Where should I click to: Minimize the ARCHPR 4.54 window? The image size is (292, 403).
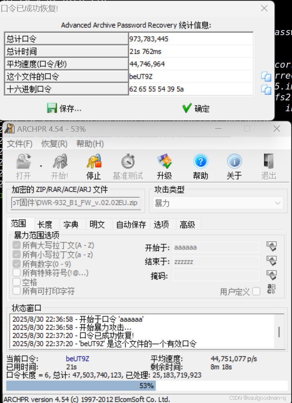pos(219,128)
